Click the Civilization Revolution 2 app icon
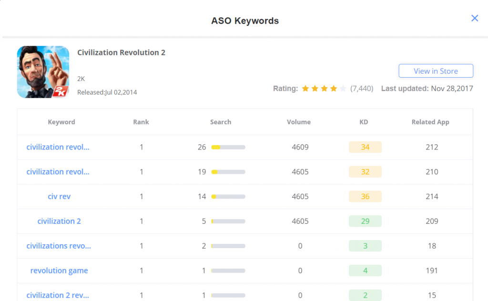This screenshot has width=488, height=301. point(43,72)
